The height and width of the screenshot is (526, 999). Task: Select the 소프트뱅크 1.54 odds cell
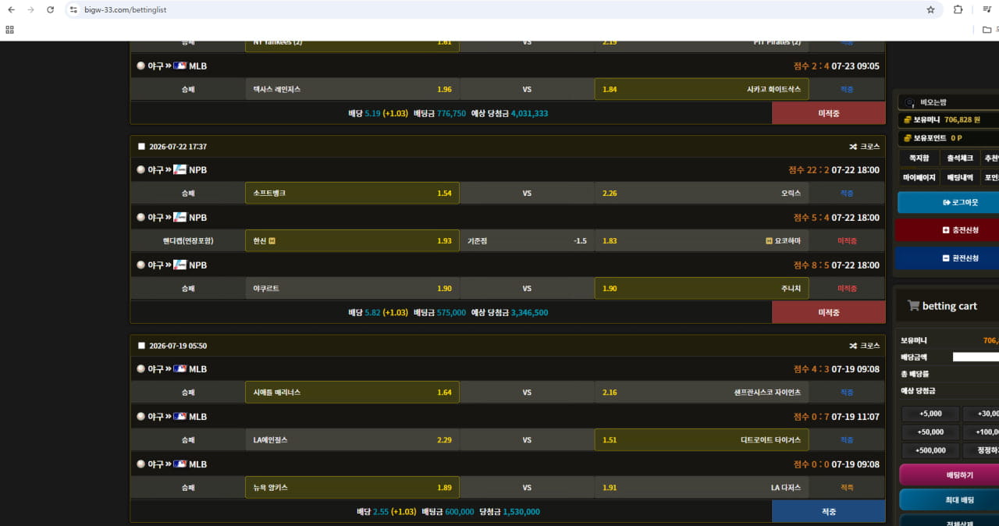pos(352,193)
